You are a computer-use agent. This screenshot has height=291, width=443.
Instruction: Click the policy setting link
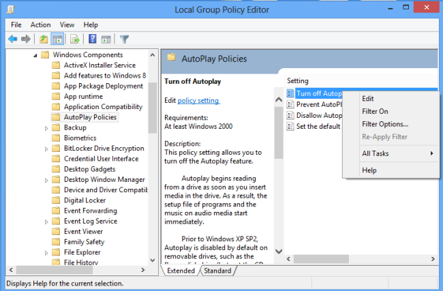coord(198,100)
